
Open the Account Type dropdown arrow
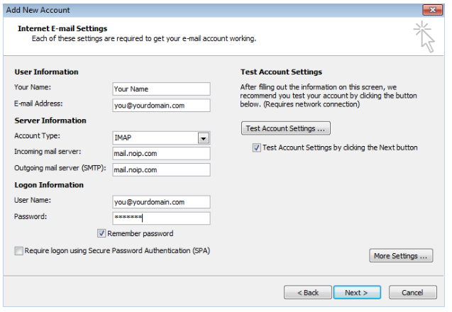pyautogui.click(x=204, y=138)
